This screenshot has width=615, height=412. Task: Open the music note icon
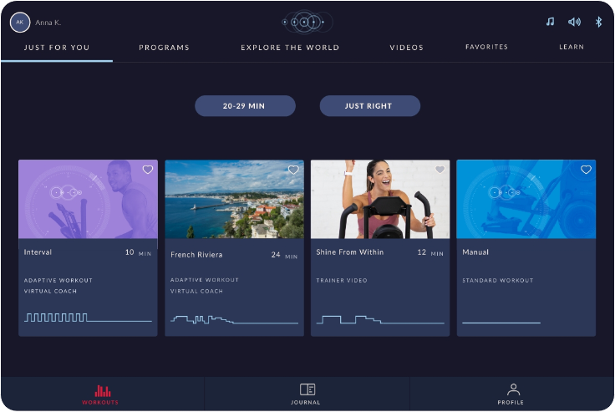[x=551, y=22]
